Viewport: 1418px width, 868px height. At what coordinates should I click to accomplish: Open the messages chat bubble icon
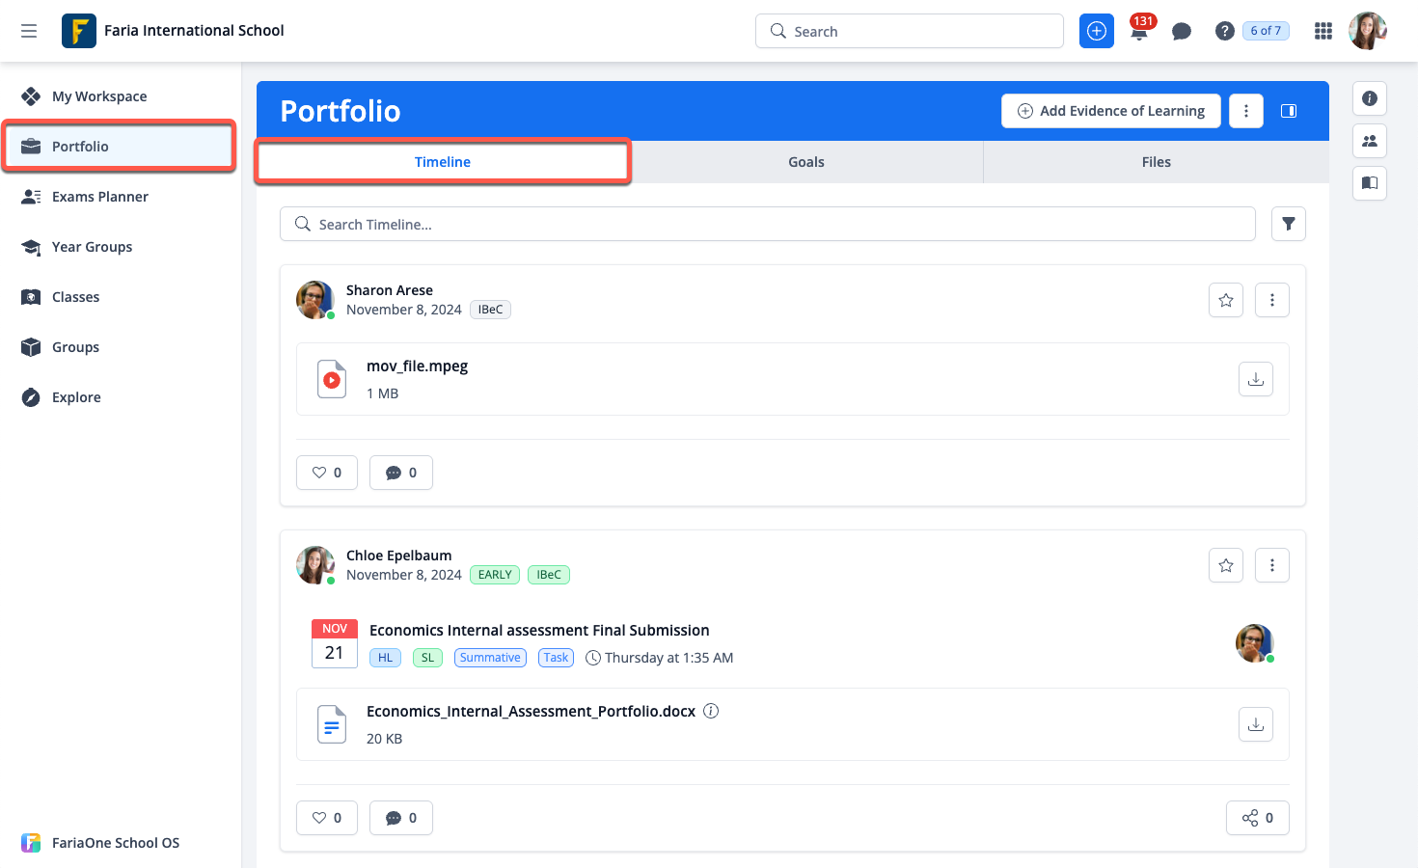pyautogui.click(x=1181, y=32)
